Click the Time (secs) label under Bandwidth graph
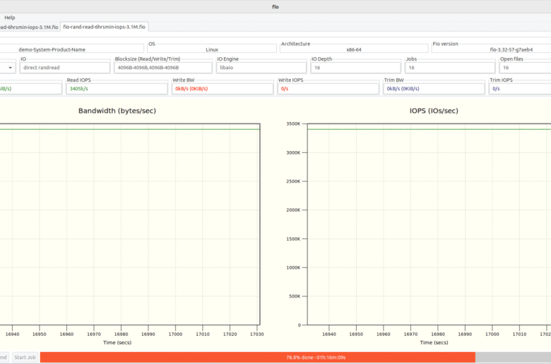This screenshot has width=551, height=364. pos(117,343)
